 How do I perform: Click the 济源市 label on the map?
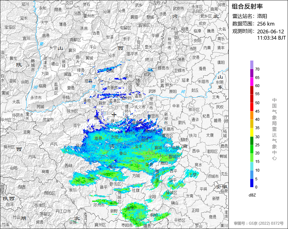[112, 88]
